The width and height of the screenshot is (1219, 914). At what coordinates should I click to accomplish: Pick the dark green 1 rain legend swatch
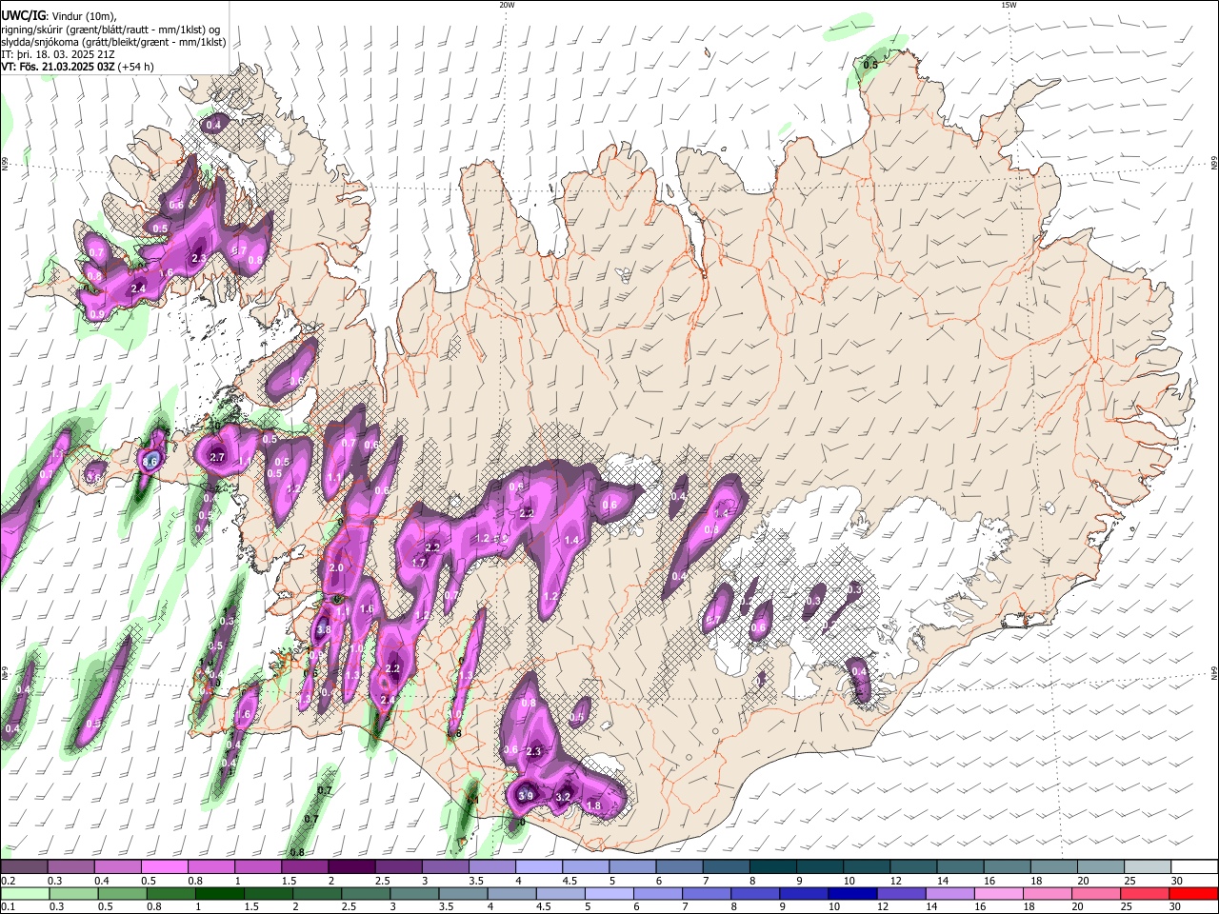pos(218,893)
